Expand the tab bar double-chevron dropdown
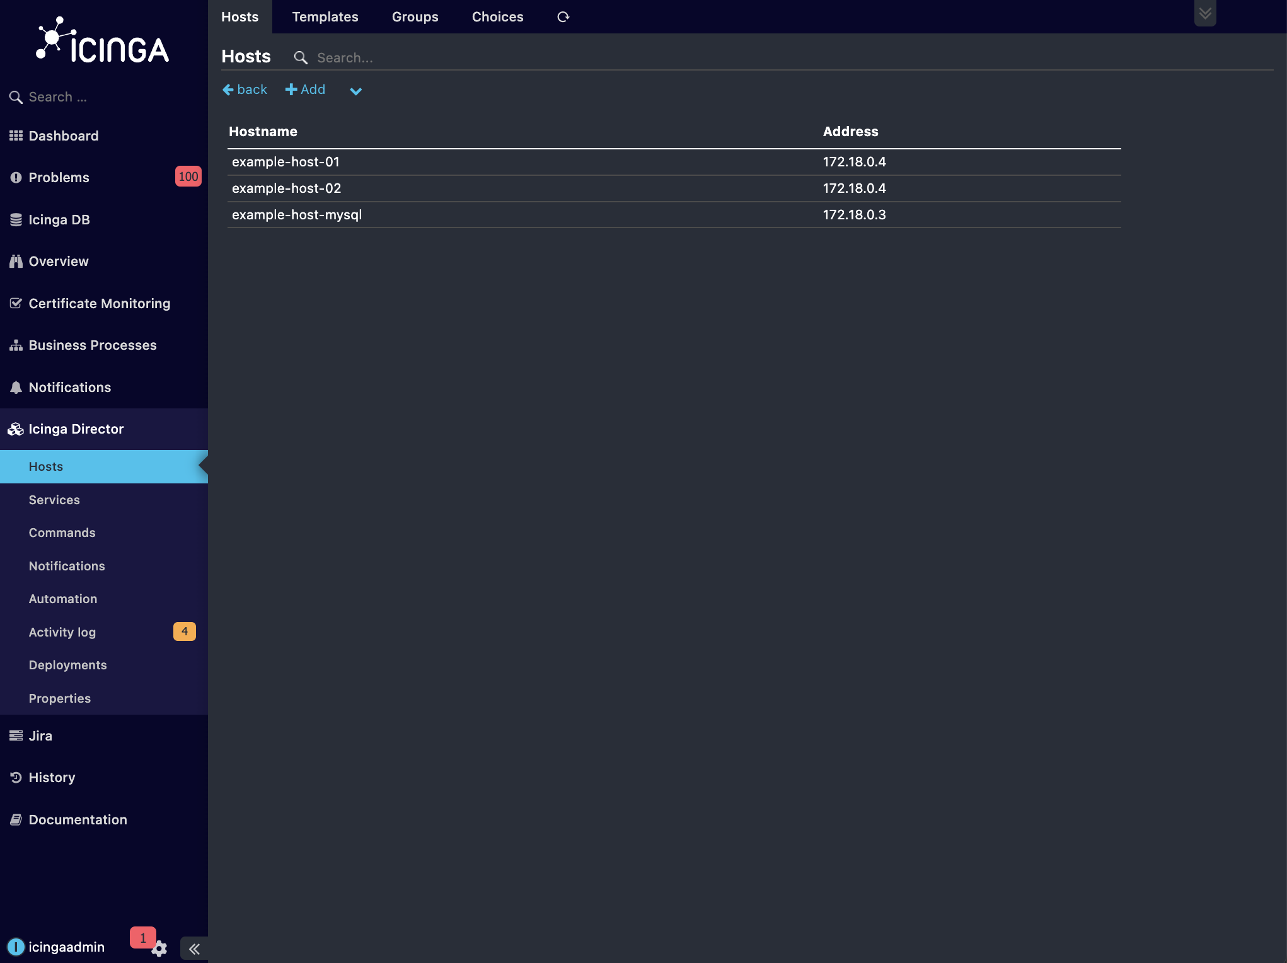The width and height of the screenshot is (1287, 963). click(1205, 13)
